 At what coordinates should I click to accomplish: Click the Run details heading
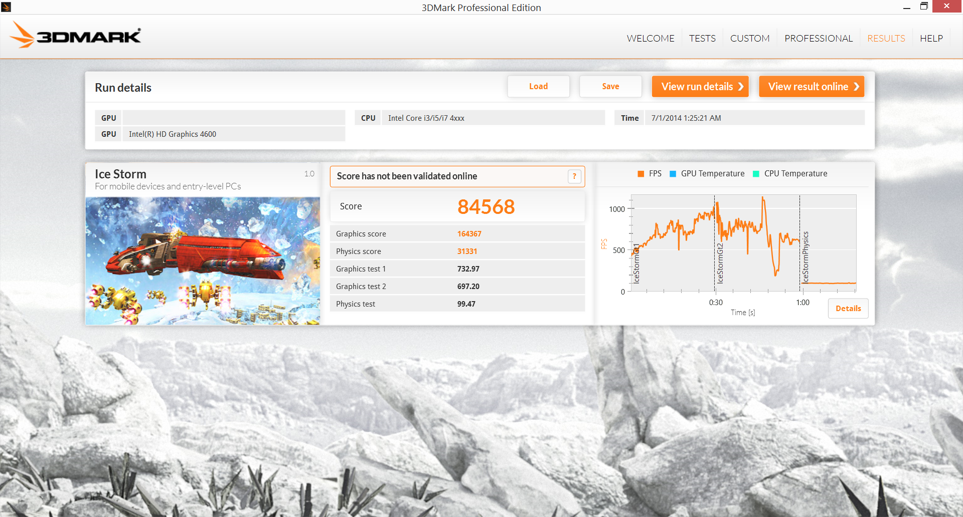click(123, 88)
